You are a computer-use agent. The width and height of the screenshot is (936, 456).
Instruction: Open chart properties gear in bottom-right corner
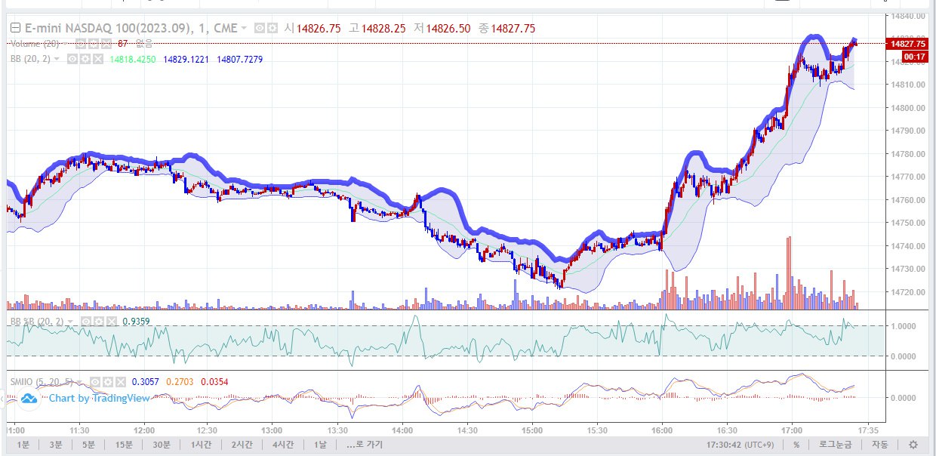(913, 445)
